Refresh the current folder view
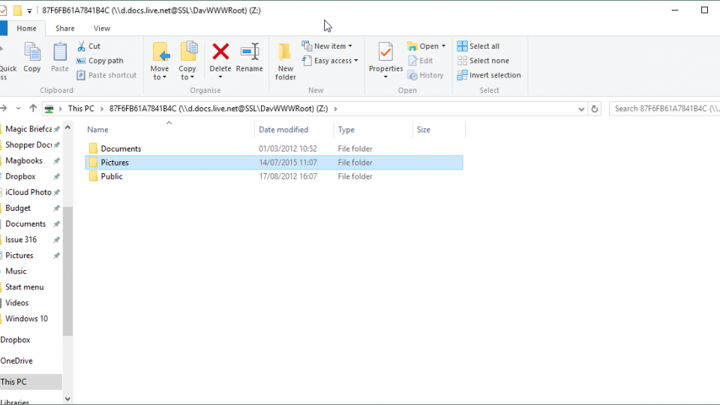This screenshot has height=405, width=720. tap(595, 109)
